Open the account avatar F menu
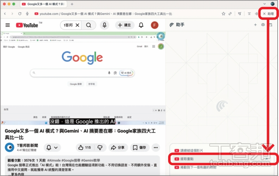This screenshot has height=176, width=279. (155, 25)
